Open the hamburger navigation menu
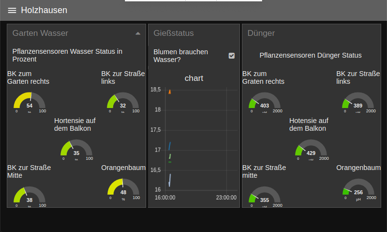Screen dimensions: 387x232 [12, 11]
